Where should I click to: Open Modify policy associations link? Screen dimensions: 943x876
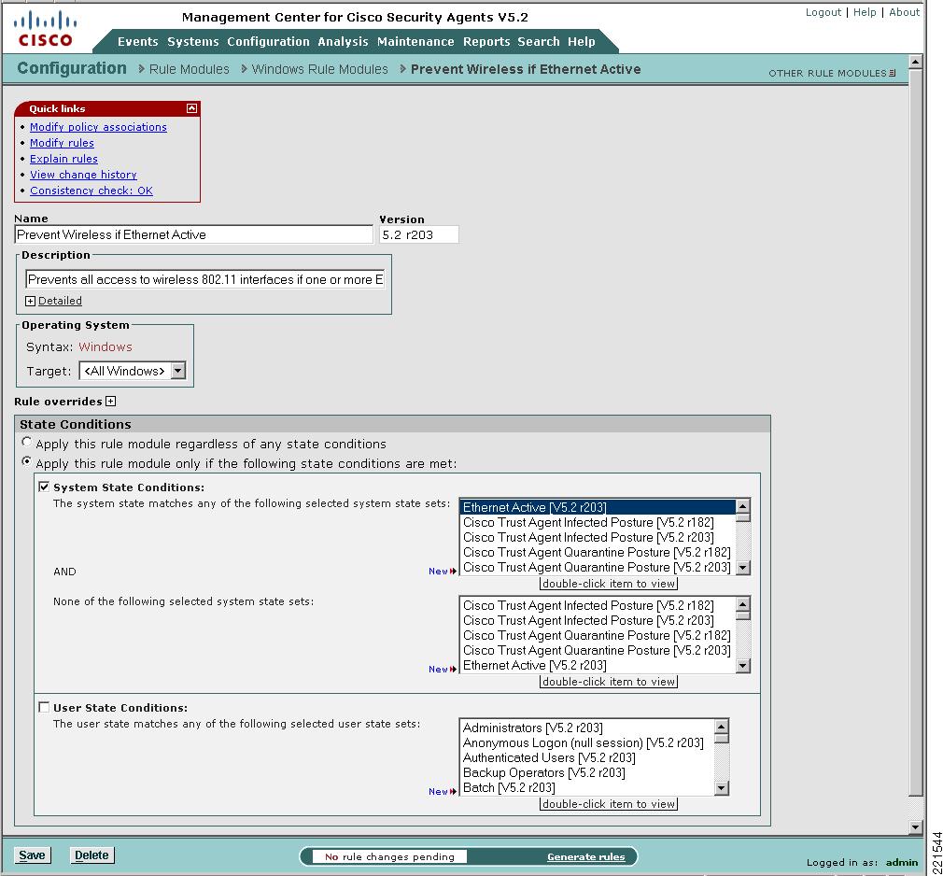(x=99, y=127)
